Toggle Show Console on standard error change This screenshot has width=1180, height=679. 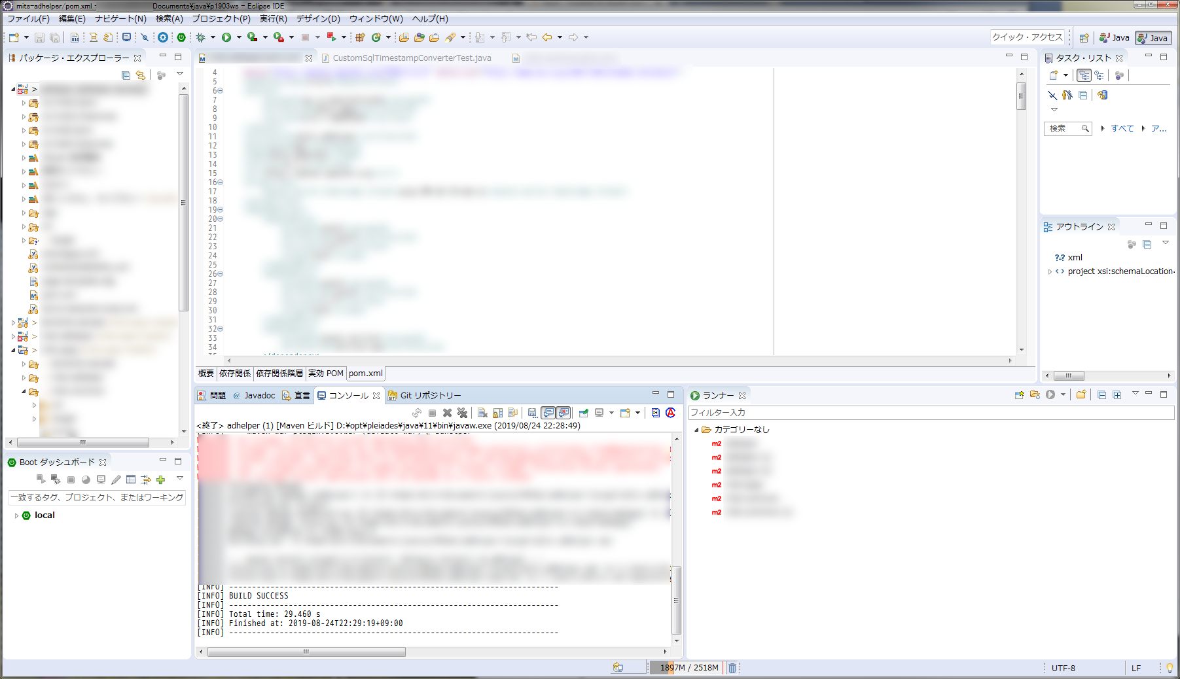[563, 413]
